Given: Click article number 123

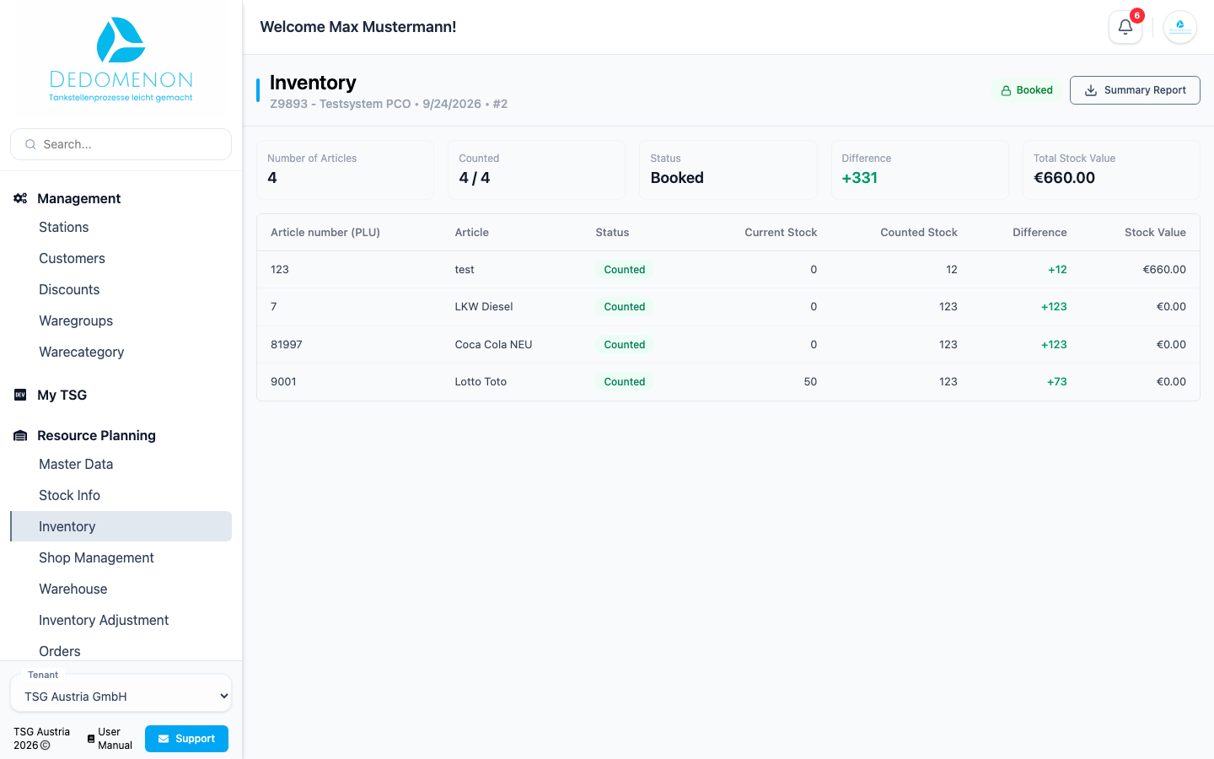Looking at the screenshot, I should (280, 270).
